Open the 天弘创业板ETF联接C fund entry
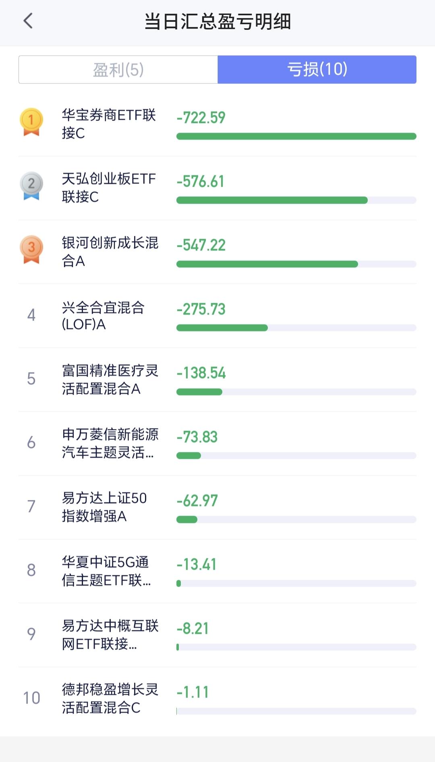435x762 pixels. [217, 188]
